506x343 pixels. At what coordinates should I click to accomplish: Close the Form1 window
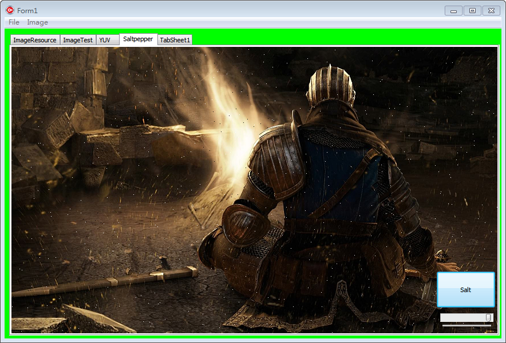(x=491, y=11)
